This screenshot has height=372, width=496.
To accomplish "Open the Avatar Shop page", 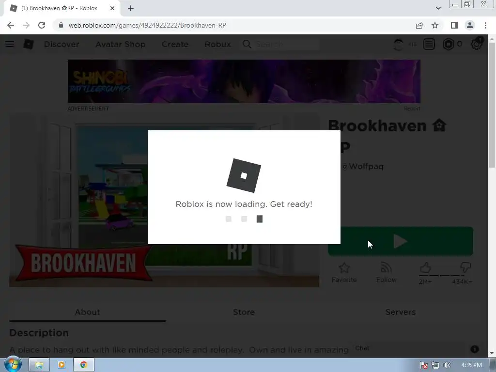I will (x=121, y=44).
